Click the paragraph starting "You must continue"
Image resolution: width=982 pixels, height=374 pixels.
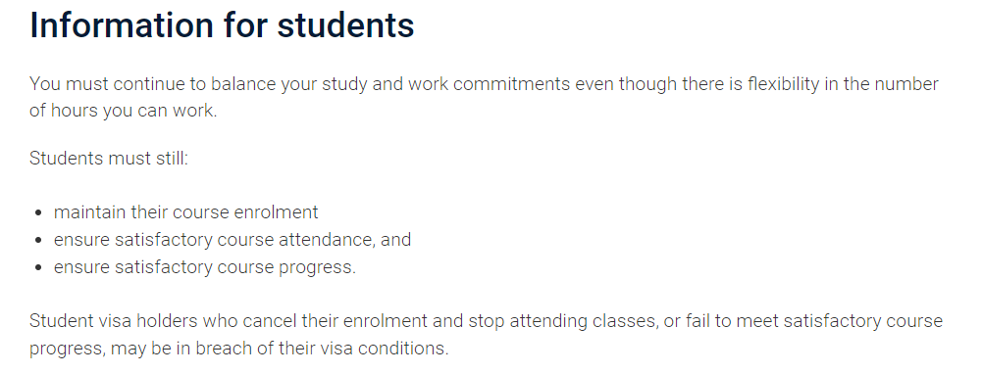point(484,97)
